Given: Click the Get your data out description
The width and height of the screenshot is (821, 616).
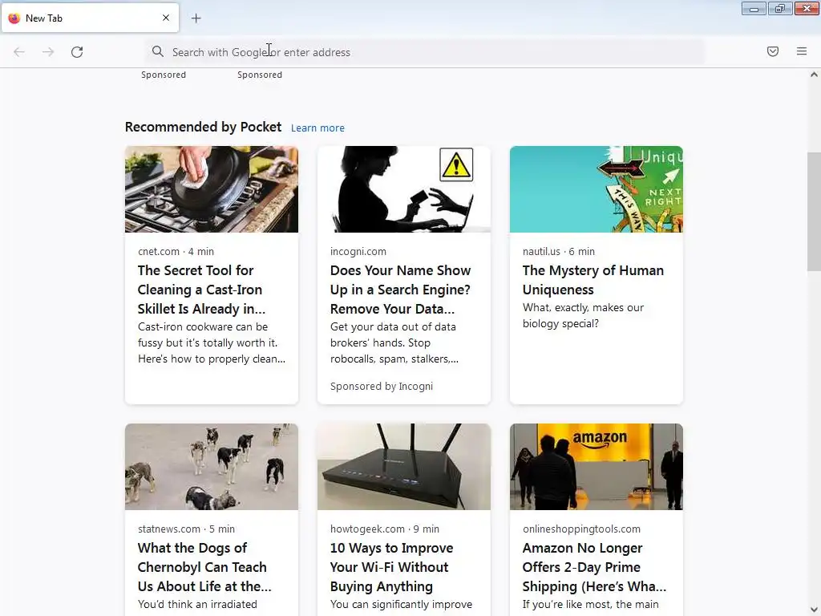Looking at the screenshot, I should (x=394, y=343).
